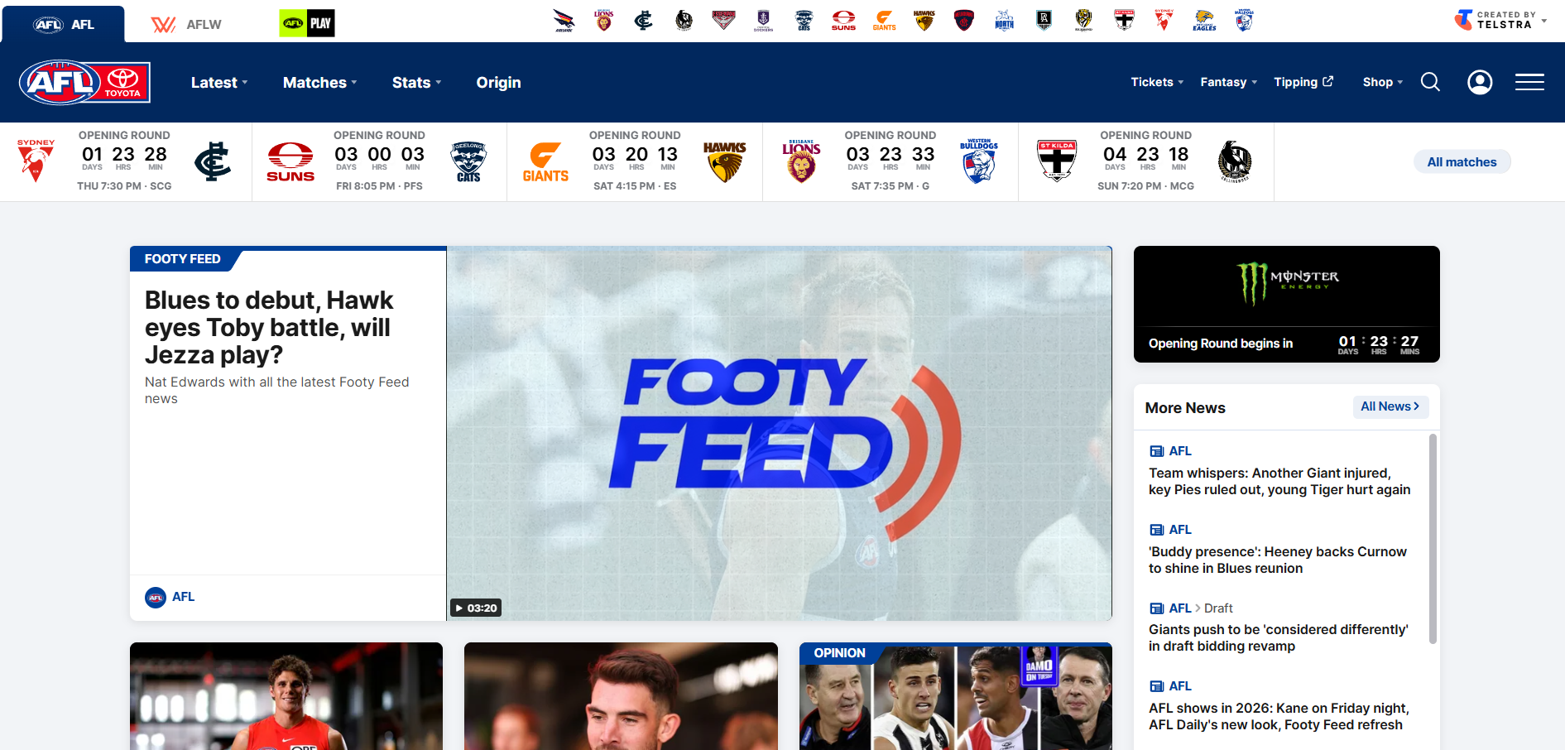Open the Swans player article thumbnail

pos(286,696)
